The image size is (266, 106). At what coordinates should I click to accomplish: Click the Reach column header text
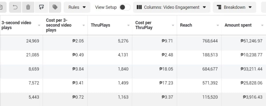[x=186, y=25]
